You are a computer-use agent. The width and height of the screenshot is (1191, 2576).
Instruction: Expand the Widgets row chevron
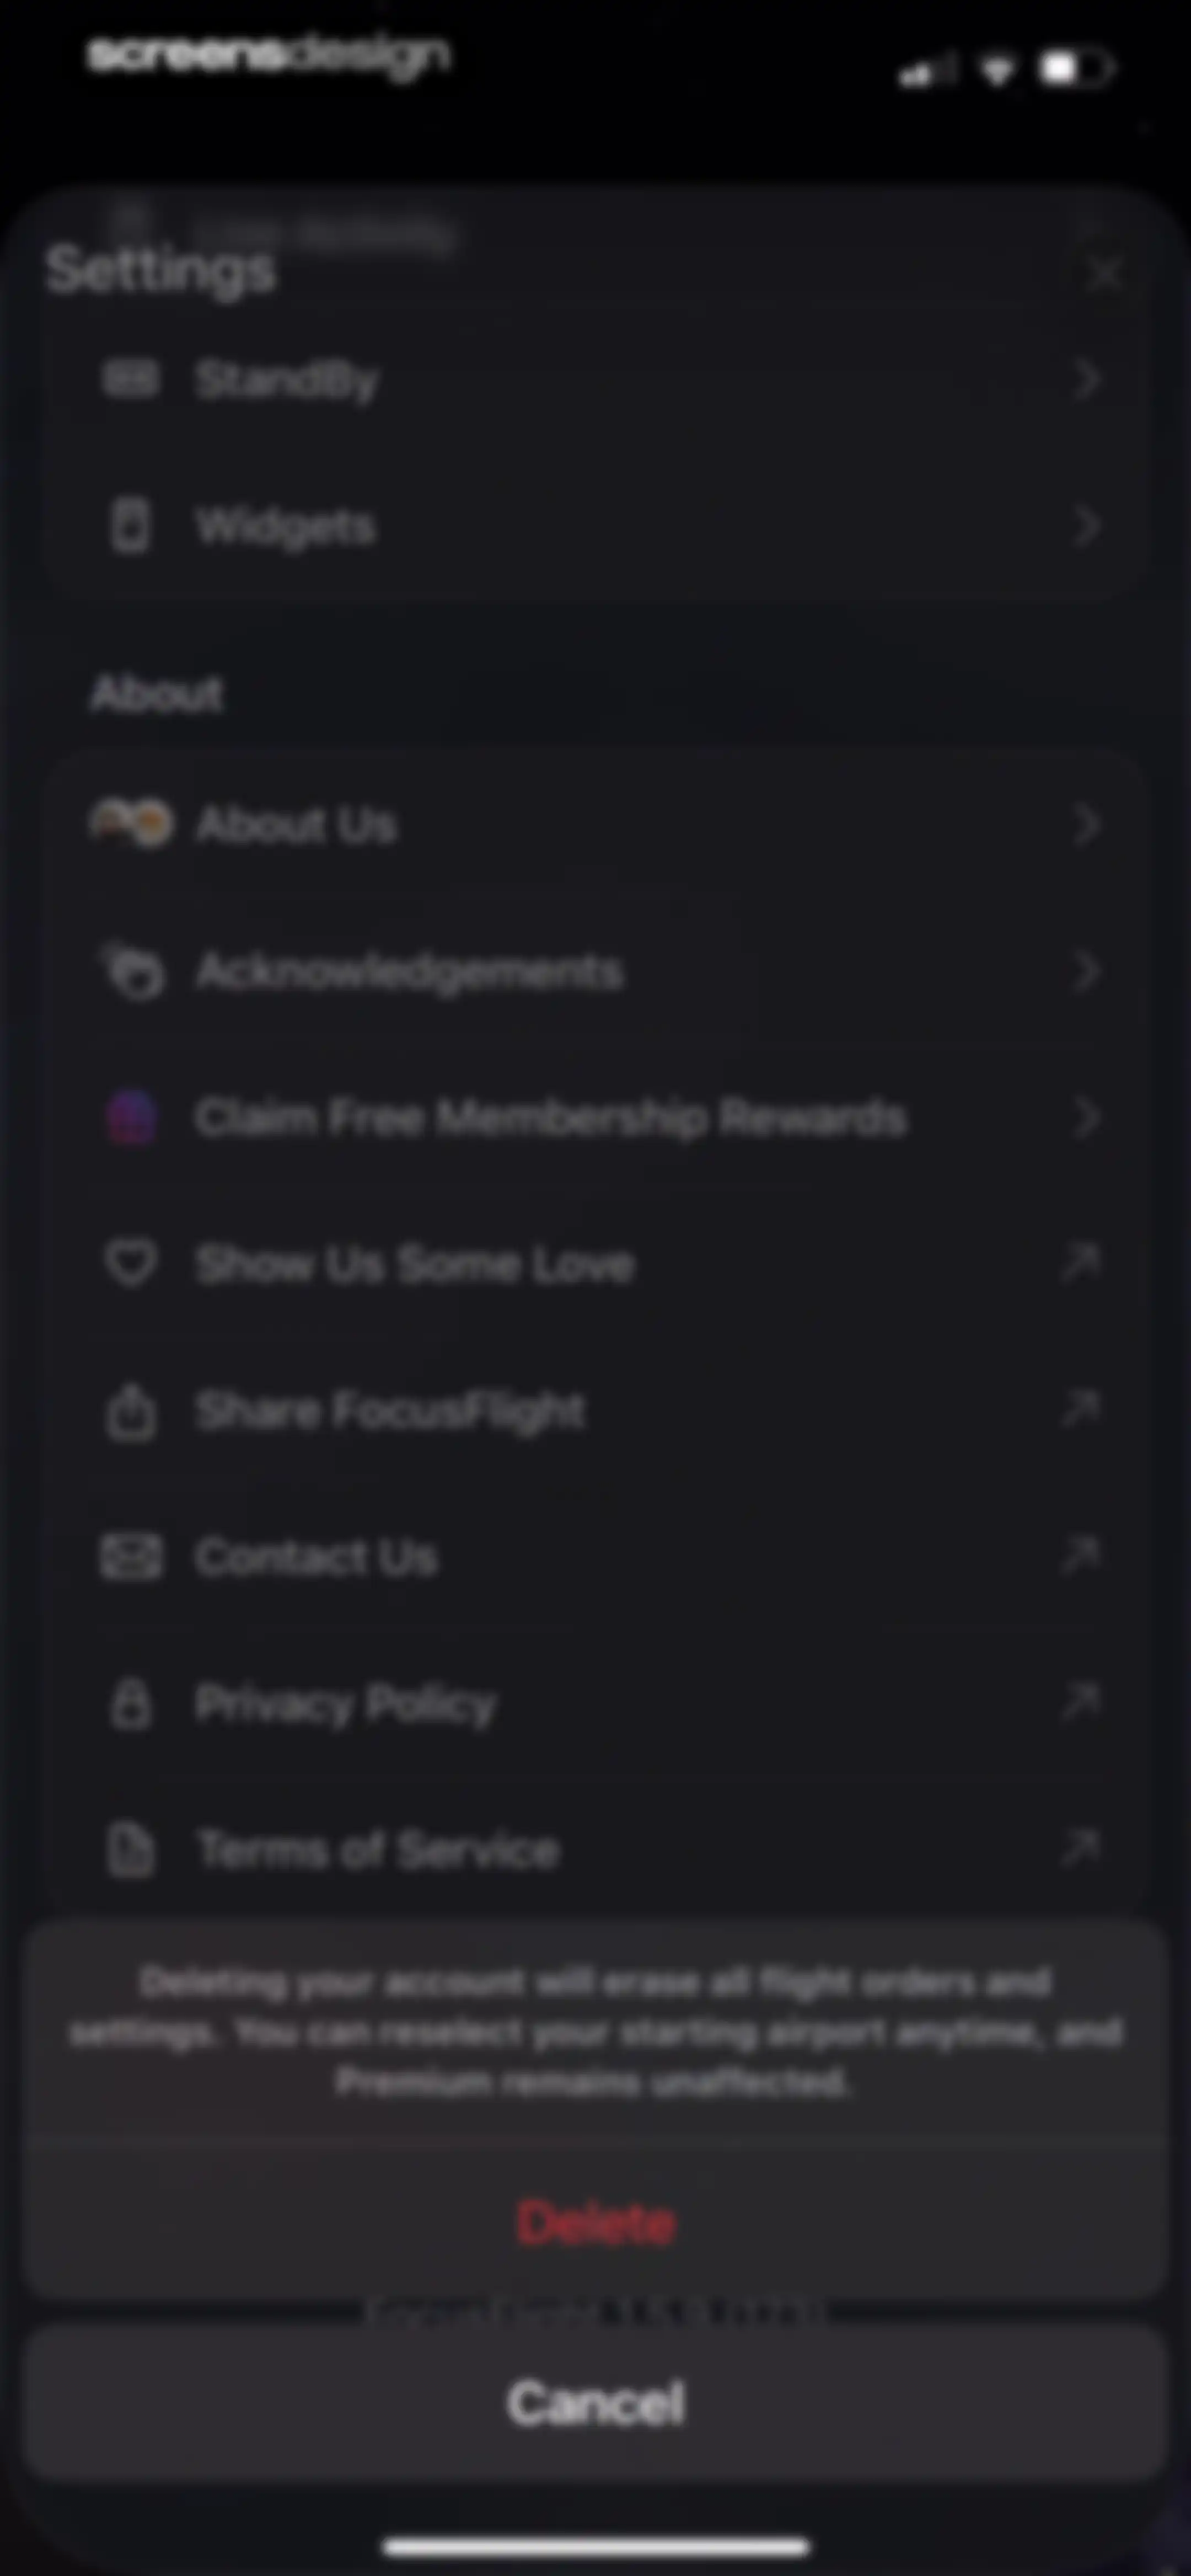1086,526
